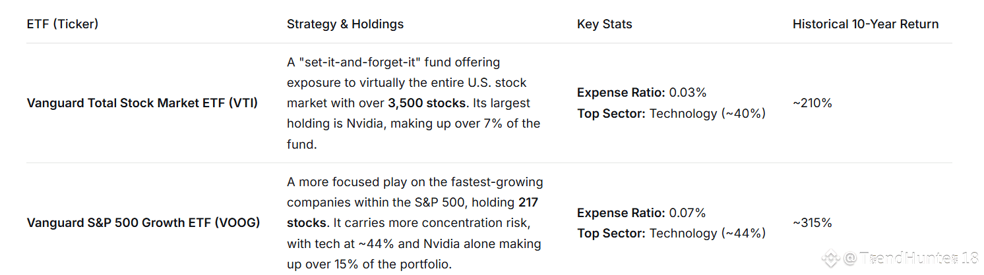Click VTI's "Top Sector: Technology (~40%)" text
This screenshot has width=984, height=275.
pyautogui.click(x=671, y=114)
